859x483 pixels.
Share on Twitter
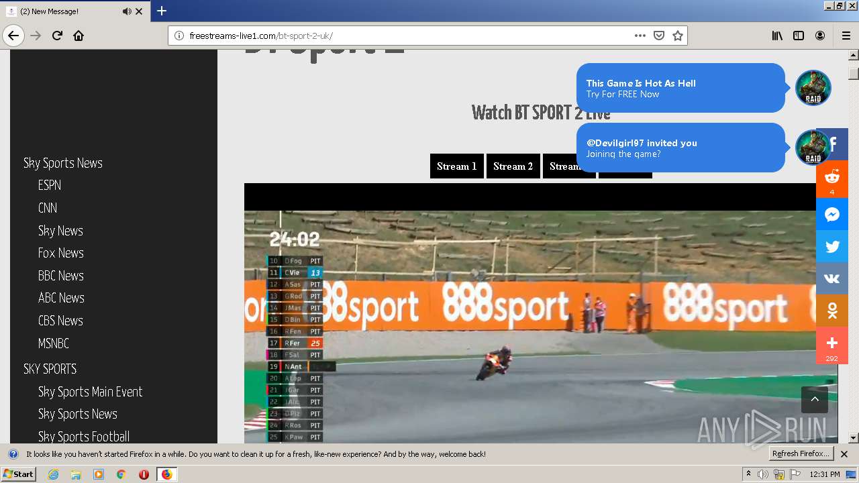tap(832, 246)
